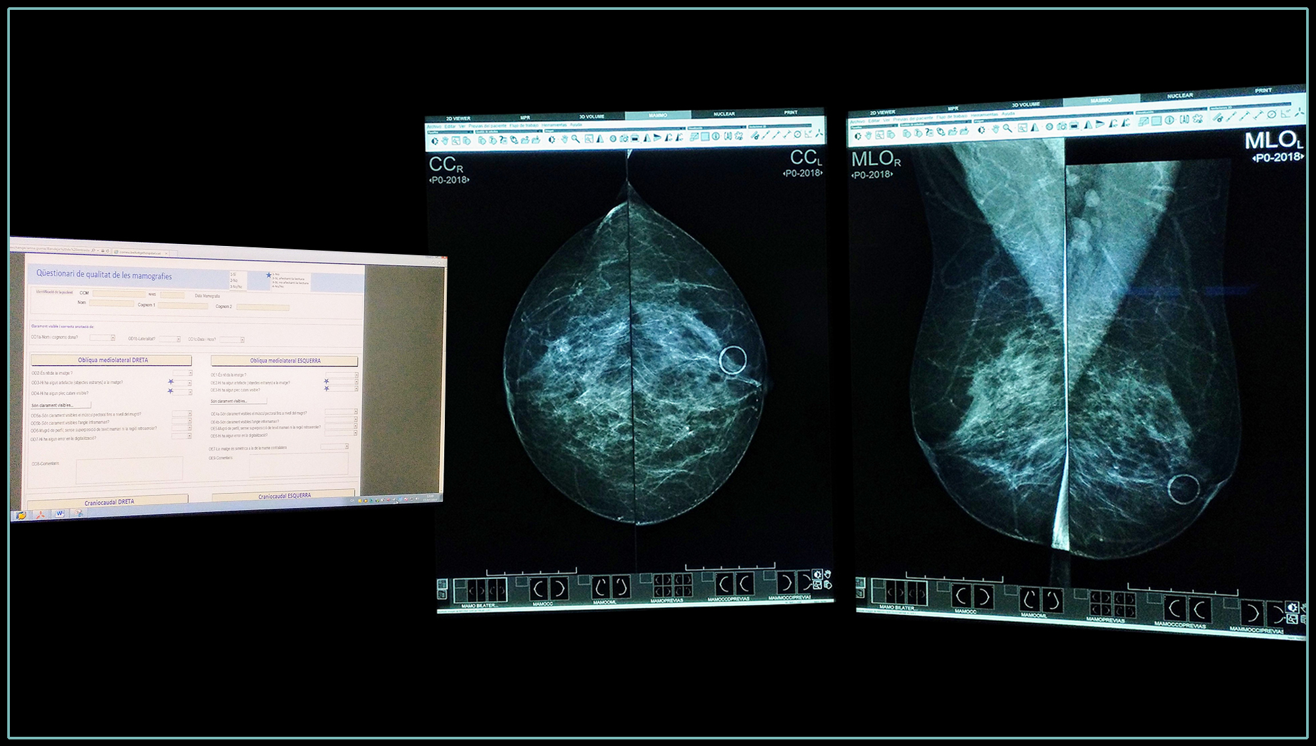Open the Herramientas menu on the CC monitor

click(x=554, y=125)
